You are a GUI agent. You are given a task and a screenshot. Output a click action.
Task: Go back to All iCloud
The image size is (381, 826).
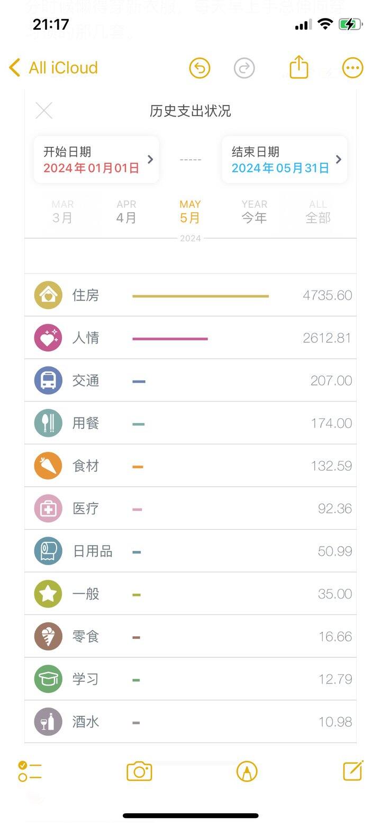53,68
